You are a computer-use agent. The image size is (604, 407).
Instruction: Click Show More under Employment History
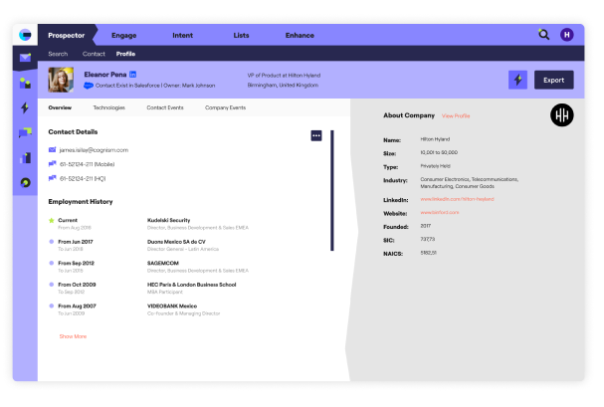(x=73, y=336)
